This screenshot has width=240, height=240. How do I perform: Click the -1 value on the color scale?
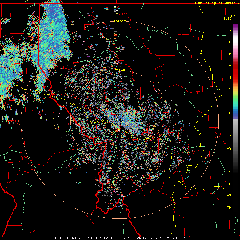[229, 125]
